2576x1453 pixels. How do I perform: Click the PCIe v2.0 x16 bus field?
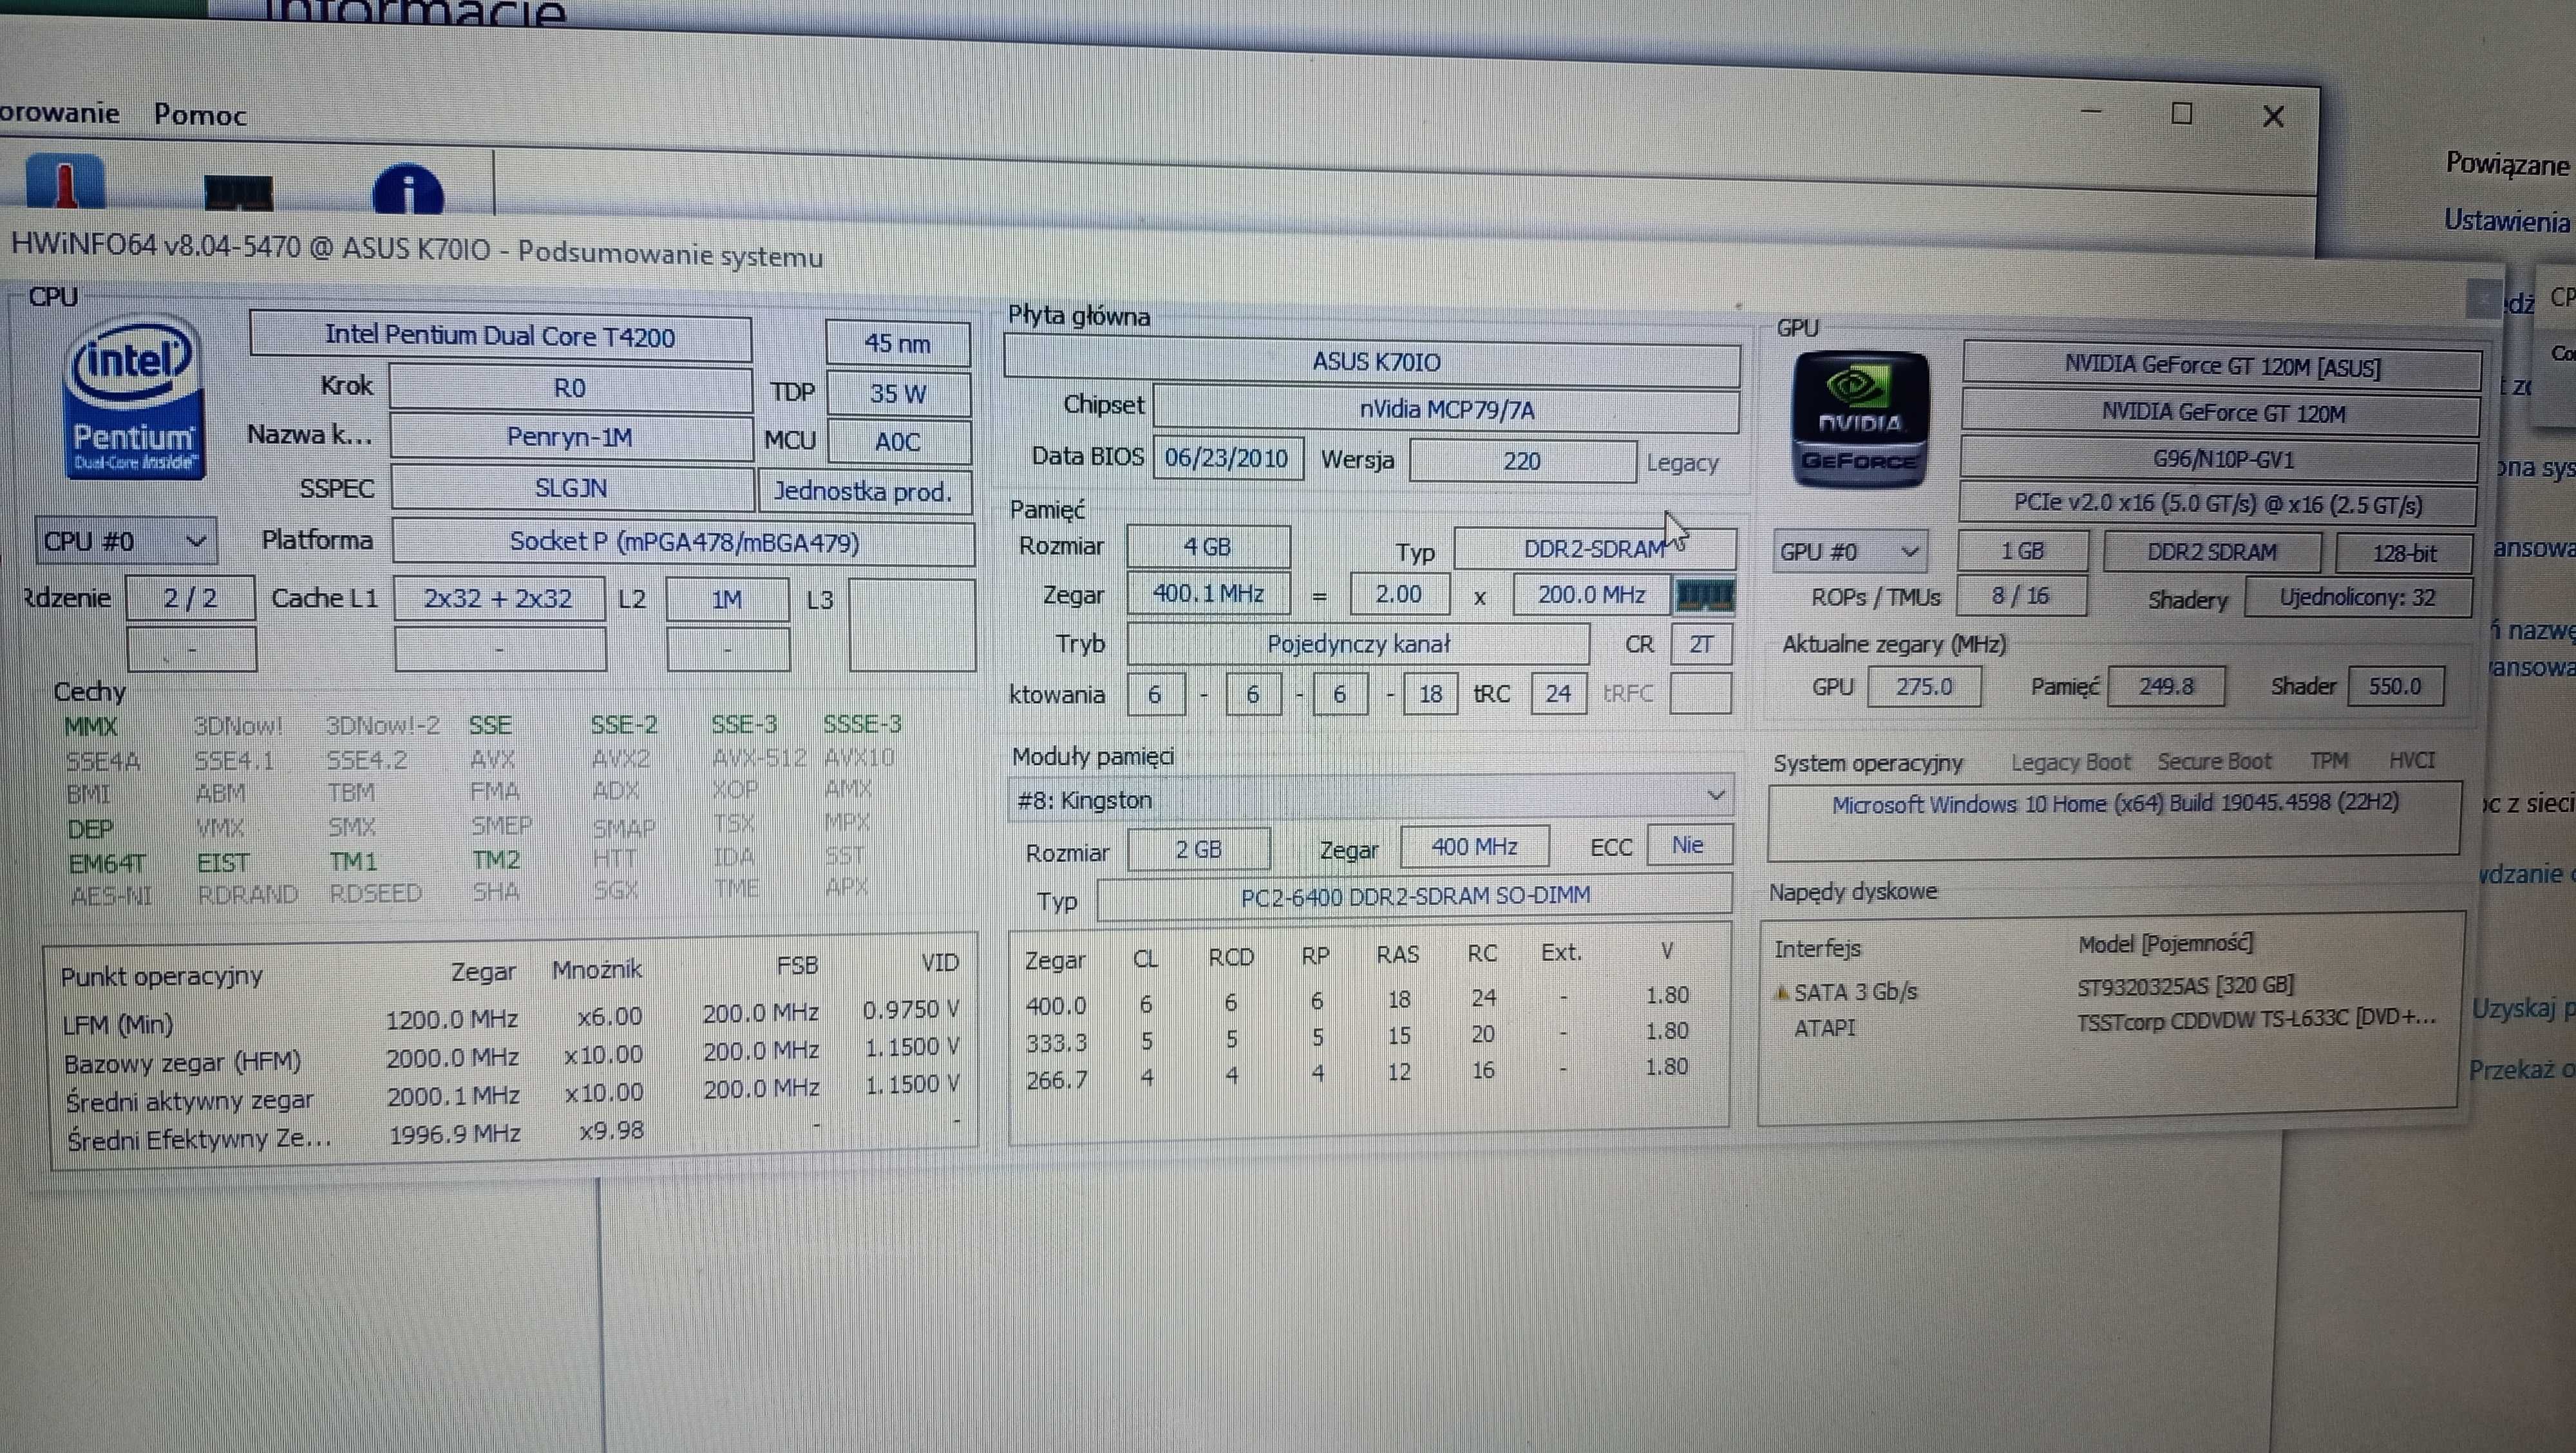click(x=2218, y=504)
